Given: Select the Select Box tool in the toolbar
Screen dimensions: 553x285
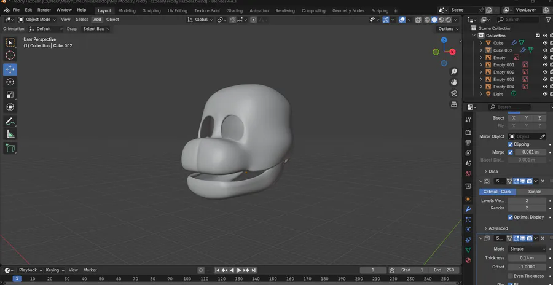Looking at the screenshot, I should coord(10,42).
